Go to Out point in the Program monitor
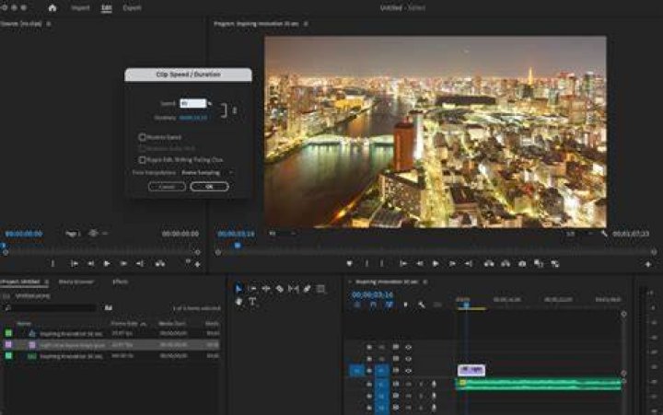Screen dimensions: 663x415 (x=469, y=264)
